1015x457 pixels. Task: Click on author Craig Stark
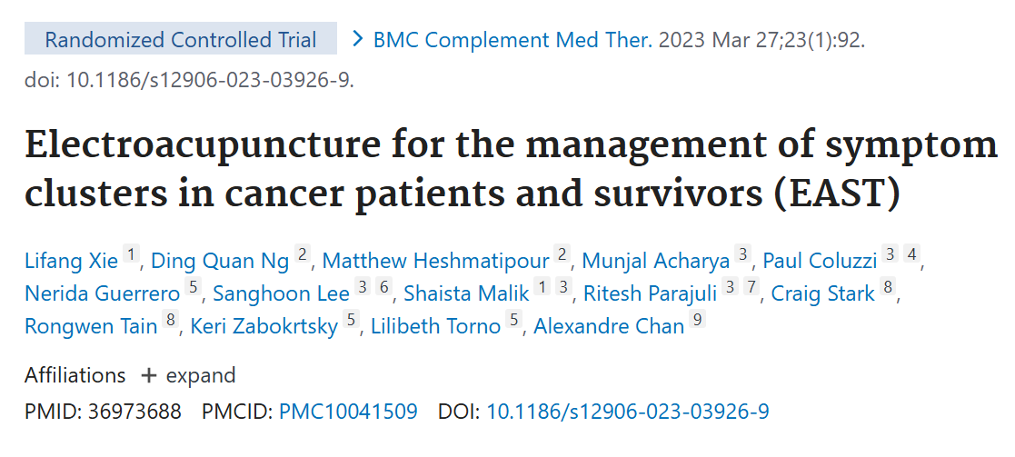click(x=821, y=293)
